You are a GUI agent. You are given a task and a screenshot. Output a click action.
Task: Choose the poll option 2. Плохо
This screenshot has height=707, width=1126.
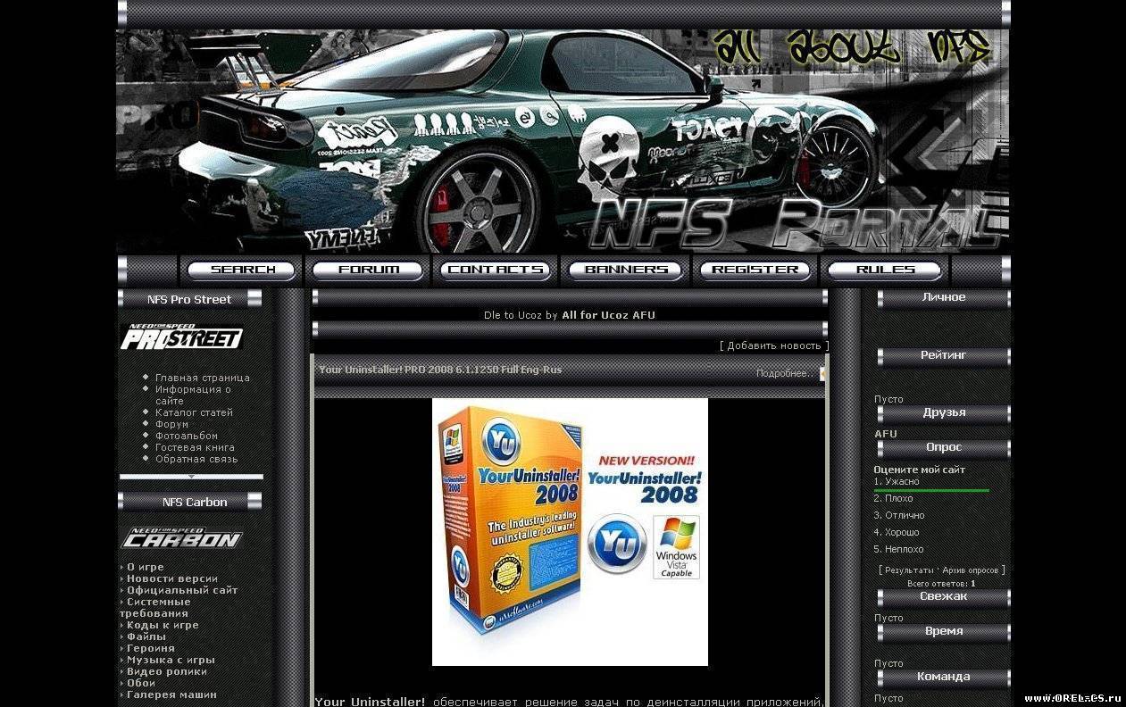click(x=893, y=498)
